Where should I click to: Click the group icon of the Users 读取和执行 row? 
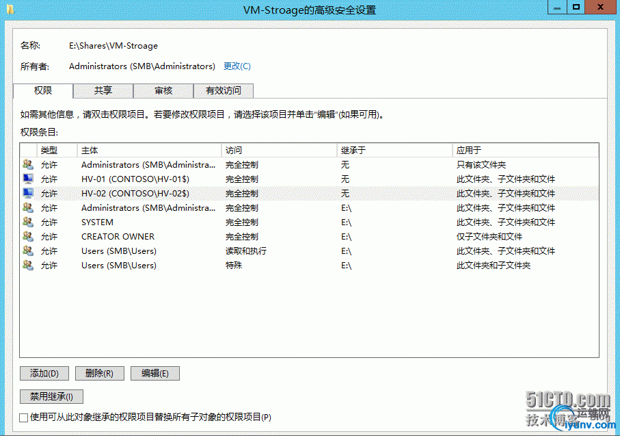[x=27, y=251]
